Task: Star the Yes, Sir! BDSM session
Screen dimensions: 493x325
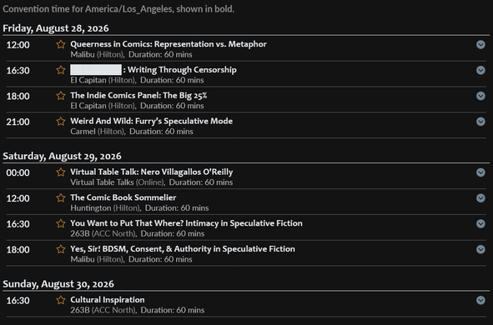Action: [61, 249]
